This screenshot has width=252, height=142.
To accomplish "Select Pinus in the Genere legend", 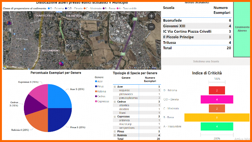I will click(99, 87).
